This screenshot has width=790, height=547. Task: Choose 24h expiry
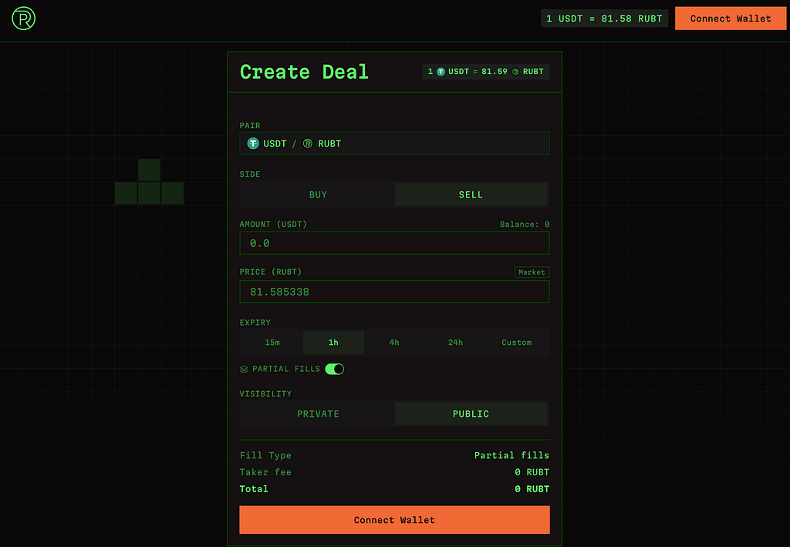point(455,343)
